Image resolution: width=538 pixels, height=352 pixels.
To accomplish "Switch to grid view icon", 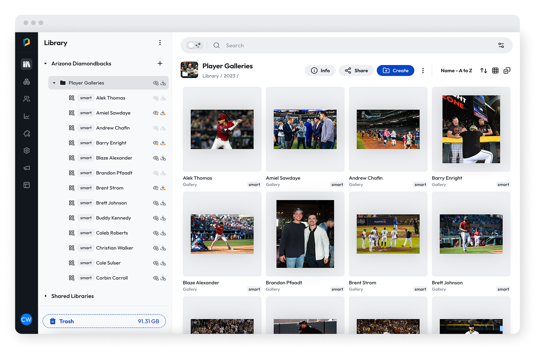I will (x=495, y=70).
